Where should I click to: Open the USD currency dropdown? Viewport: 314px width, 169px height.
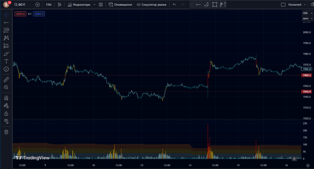307,13
